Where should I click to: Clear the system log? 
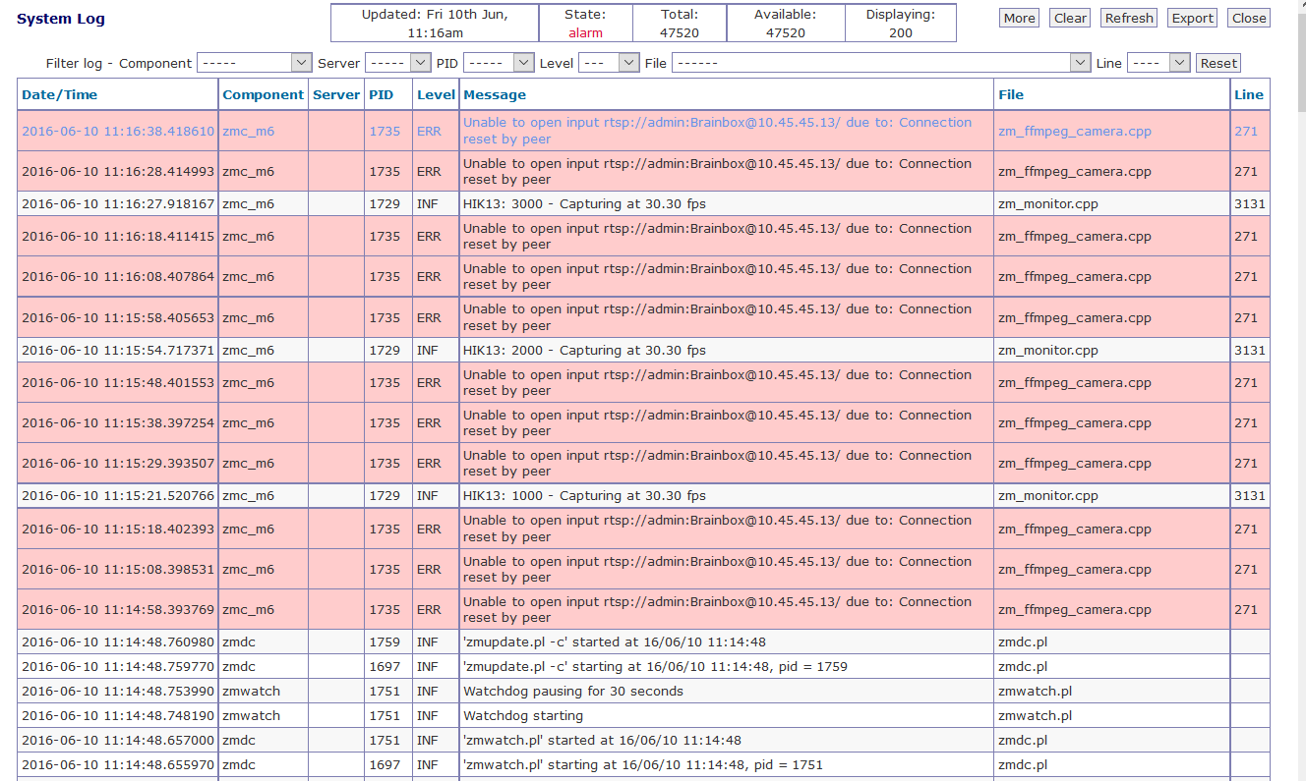coord(1070,18)
